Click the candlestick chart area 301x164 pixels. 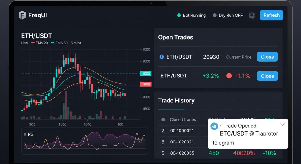tap(81, 83)
